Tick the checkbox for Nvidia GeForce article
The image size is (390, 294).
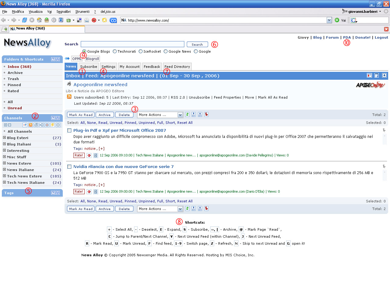point(69,167)
